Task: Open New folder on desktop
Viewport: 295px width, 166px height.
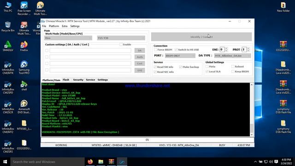Action: pyautogui.click(x=283, y=7)
